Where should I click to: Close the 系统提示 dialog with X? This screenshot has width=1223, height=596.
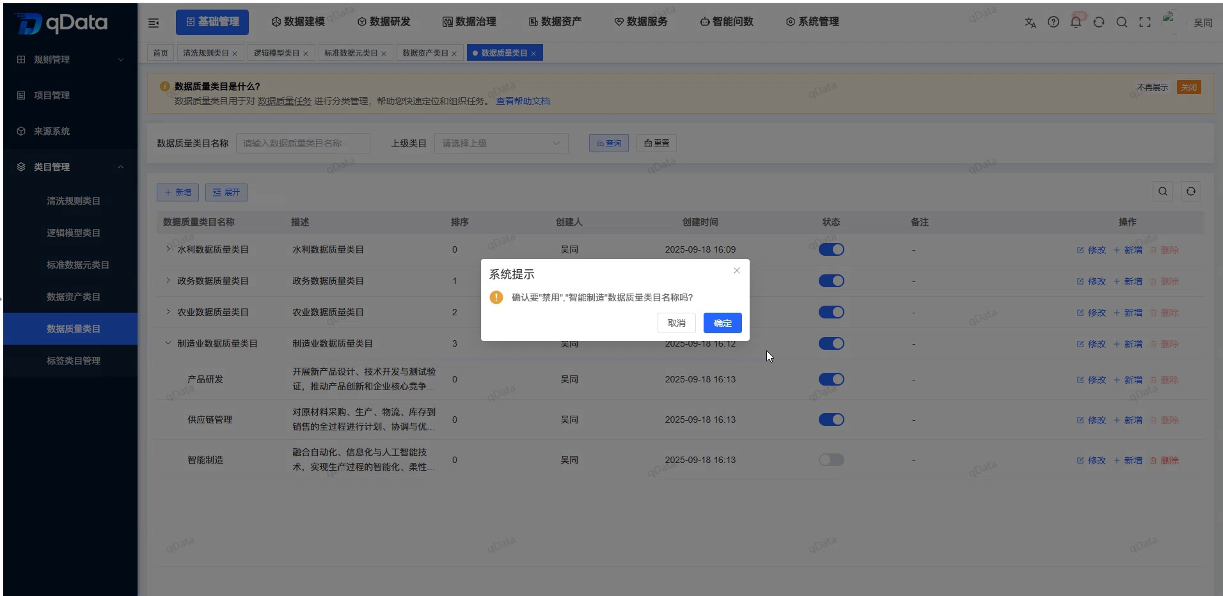coord(737,271)
